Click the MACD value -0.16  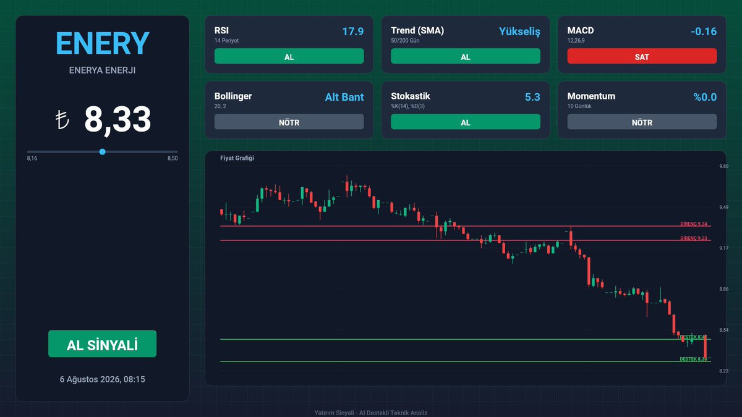tap(704, 31)
